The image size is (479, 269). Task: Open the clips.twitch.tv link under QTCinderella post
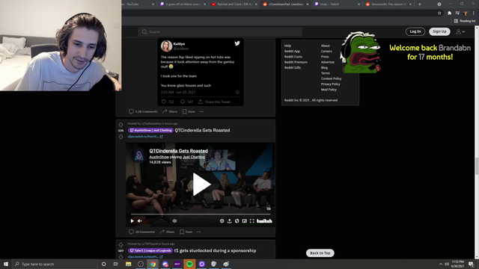145,136
